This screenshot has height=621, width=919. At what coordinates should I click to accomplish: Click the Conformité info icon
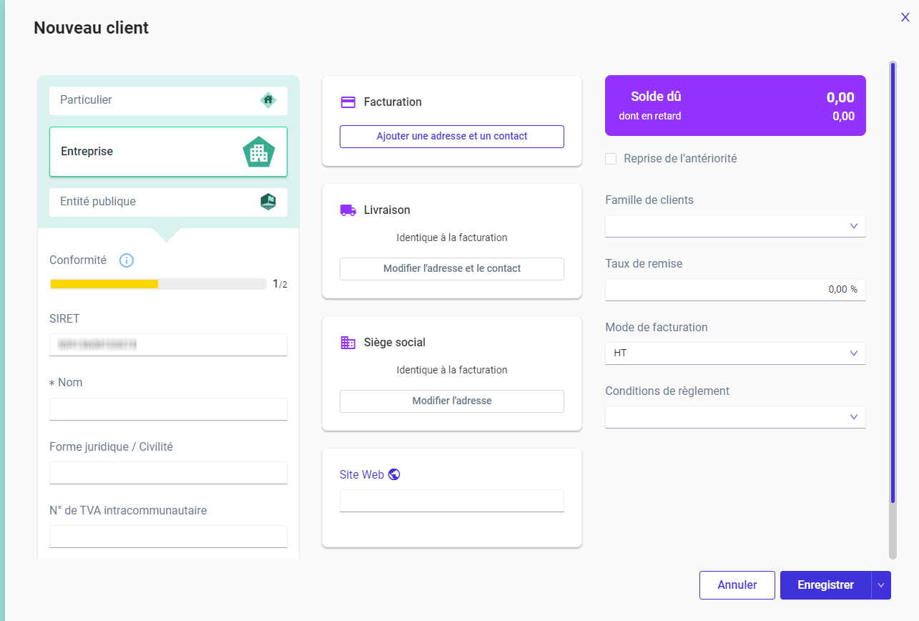coord(127,260)
